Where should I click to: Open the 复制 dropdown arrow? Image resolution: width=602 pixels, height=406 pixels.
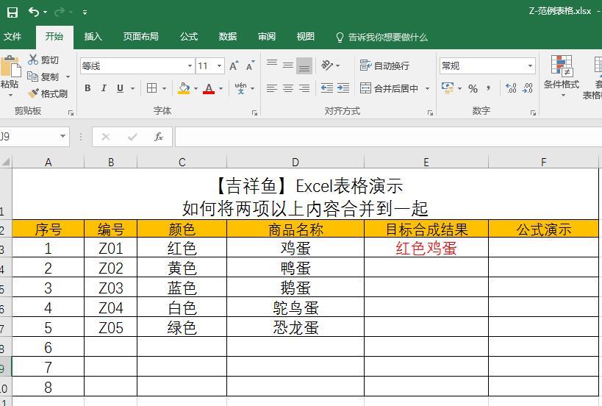point(68,76)
